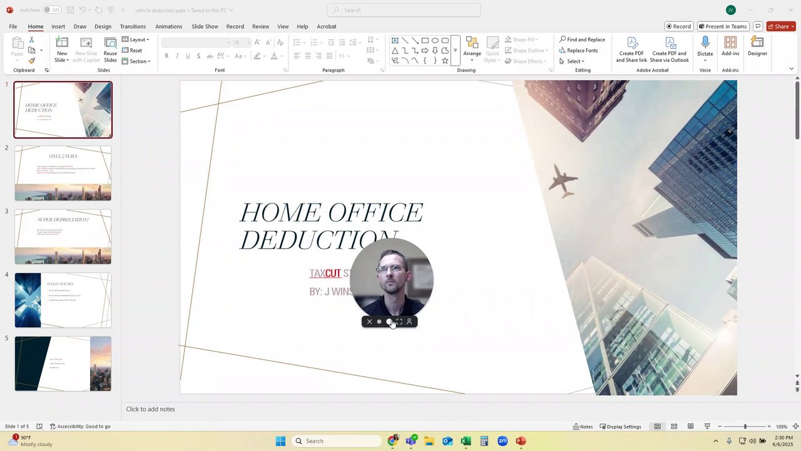
Task: Click Create PDF and Share via Outlook
Action: coord(669,49)
